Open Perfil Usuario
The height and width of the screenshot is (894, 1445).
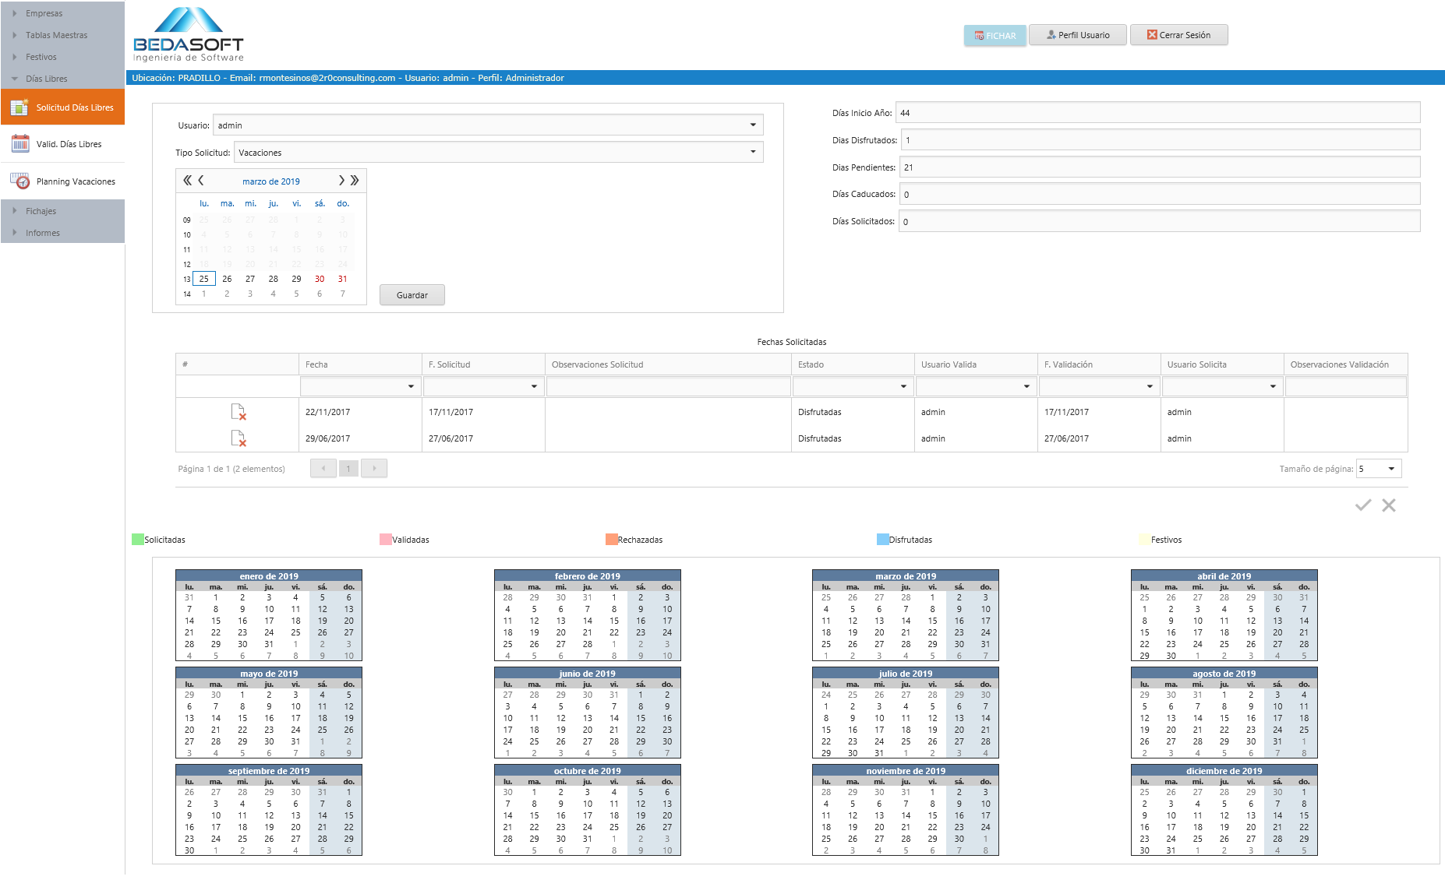[x=1077, y=35]
